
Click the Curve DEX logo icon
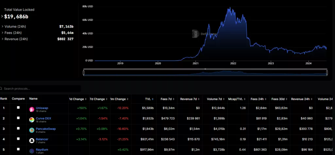coord(32,120)
